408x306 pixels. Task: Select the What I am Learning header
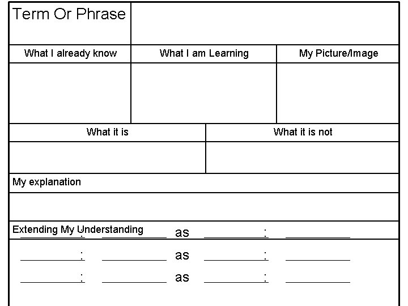pos(204,54)
